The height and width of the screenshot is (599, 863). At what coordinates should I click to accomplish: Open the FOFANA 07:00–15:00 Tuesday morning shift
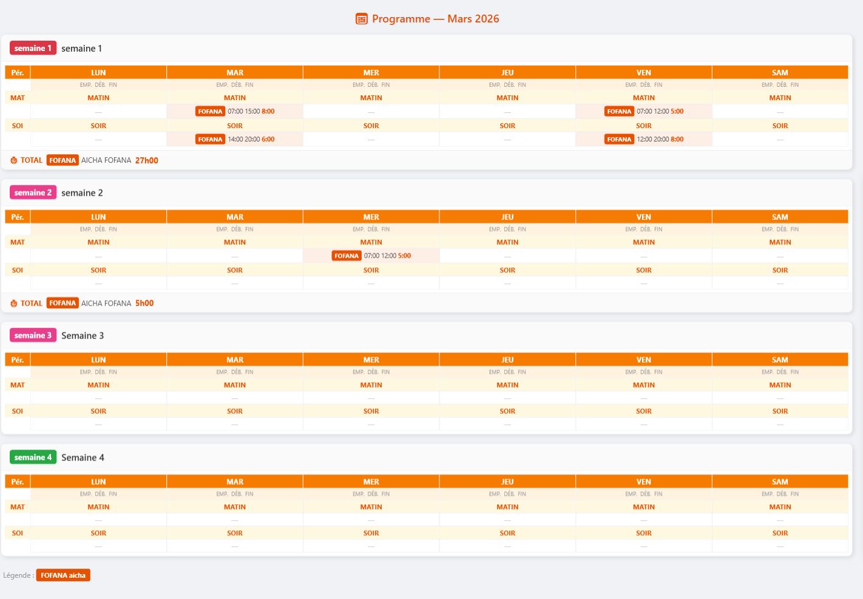(x=235, y=111)
